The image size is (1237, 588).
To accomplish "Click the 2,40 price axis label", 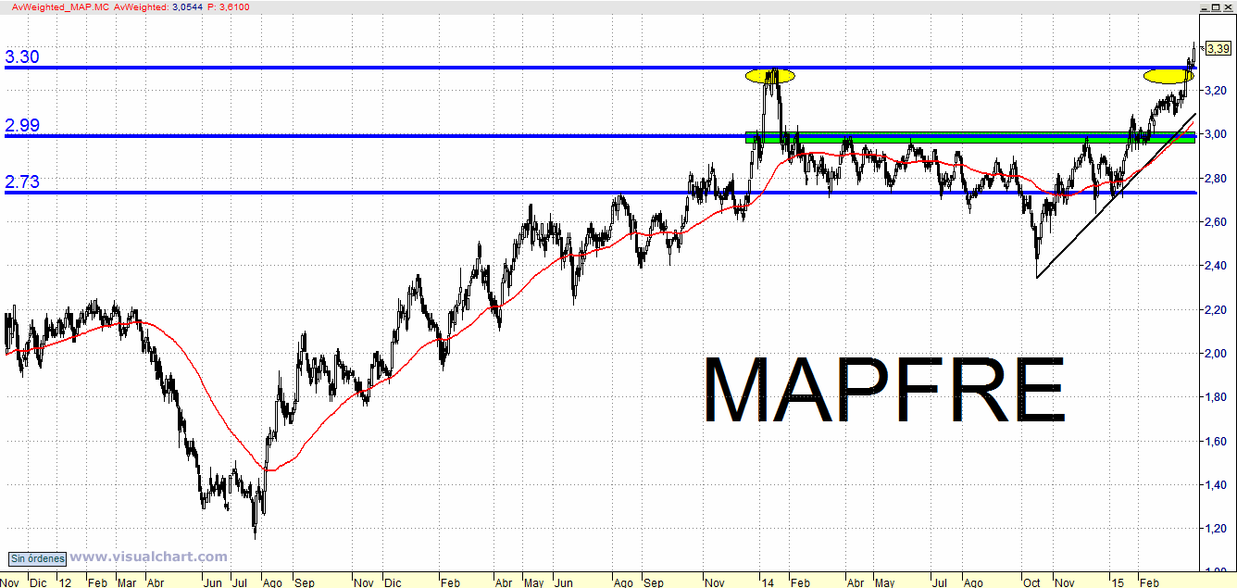I will coord(1217,266).
